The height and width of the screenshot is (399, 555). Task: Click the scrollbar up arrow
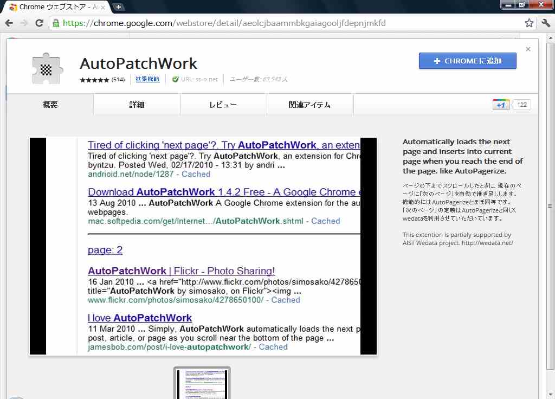click(x=550, y=37)
